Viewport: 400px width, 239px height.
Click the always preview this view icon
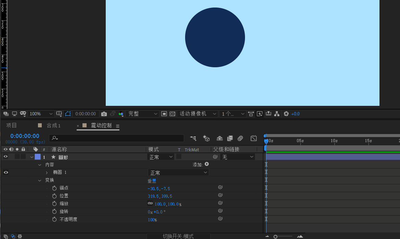pos(6,114)
